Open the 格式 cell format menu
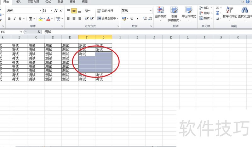The height and width of the screenshot is (147, 252). click(x=206, y=18)
